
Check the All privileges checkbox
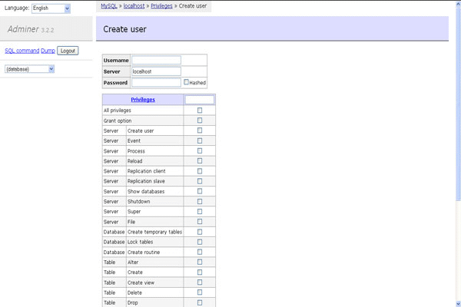point(200,111)
